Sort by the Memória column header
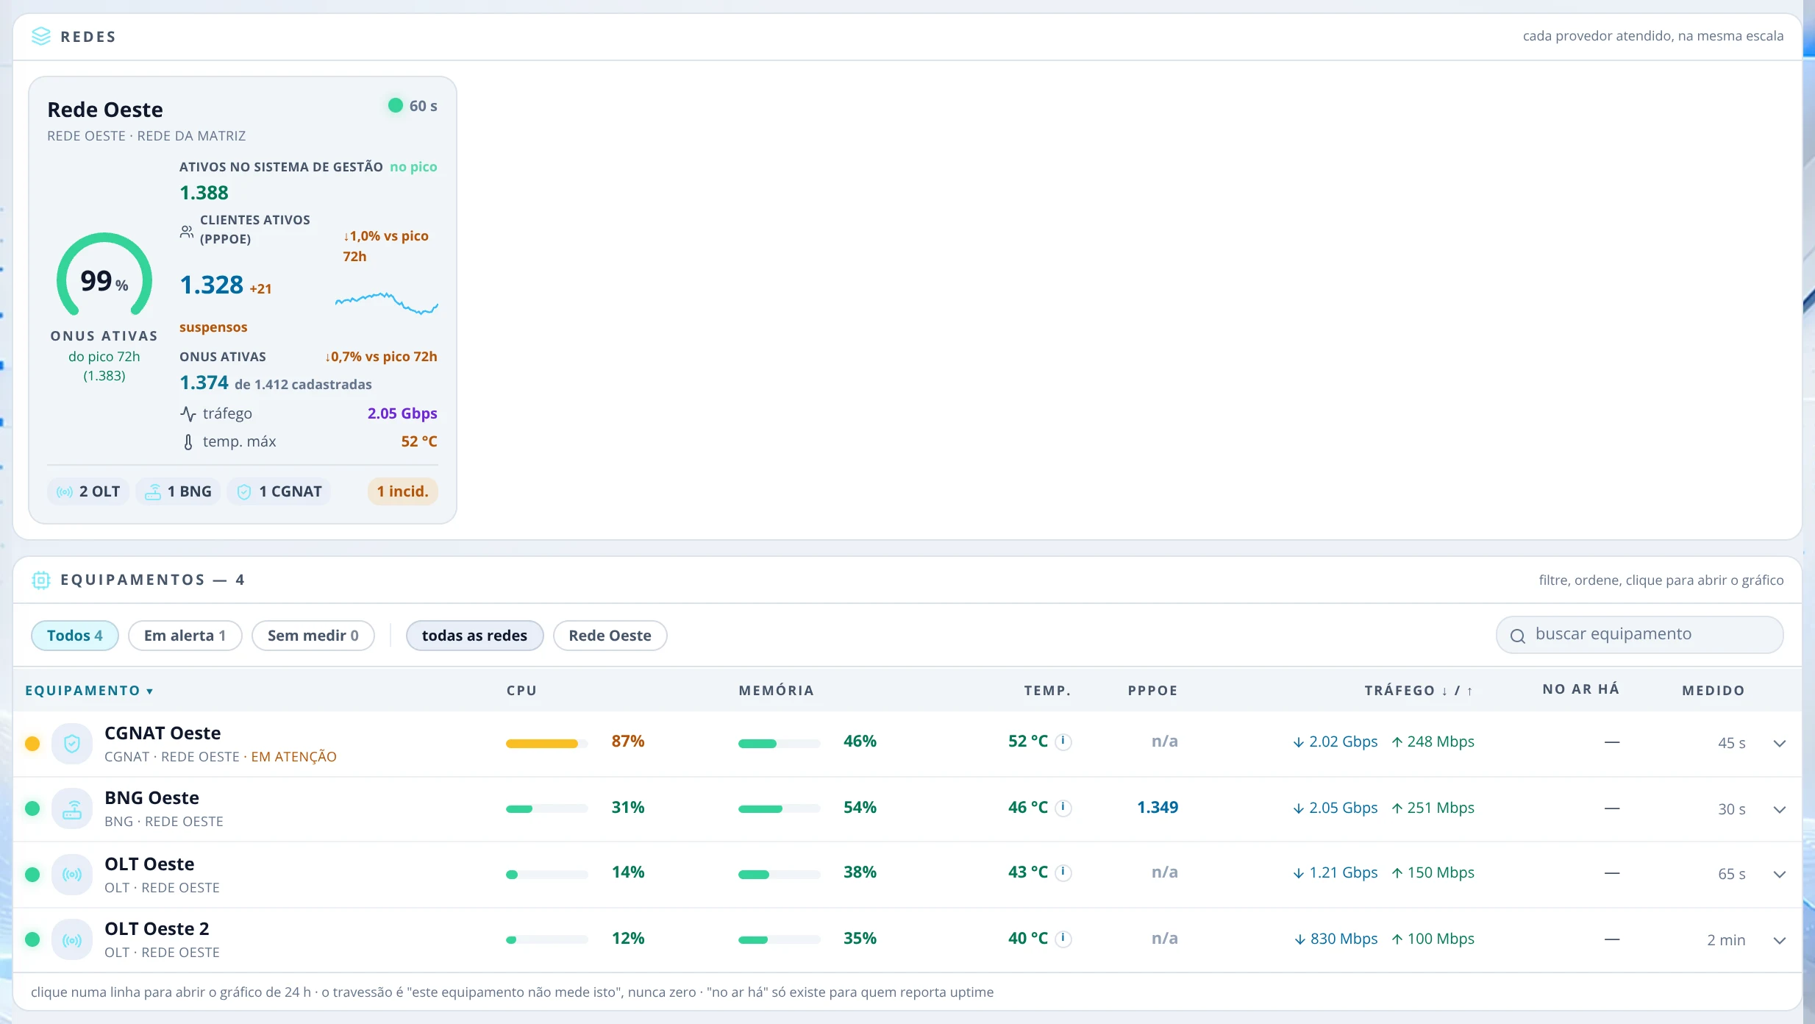This screenshot has height=1024, width=1815. 776,691
